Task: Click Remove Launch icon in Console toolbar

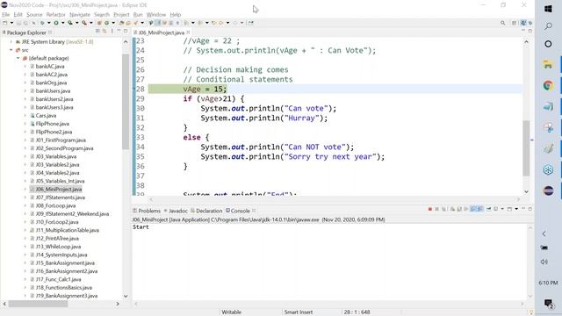Action: (x=436, y=209)
